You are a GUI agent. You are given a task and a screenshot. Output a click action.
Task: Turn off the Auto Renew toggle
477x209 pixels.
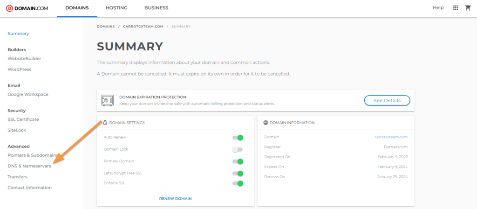click(238, 138)
